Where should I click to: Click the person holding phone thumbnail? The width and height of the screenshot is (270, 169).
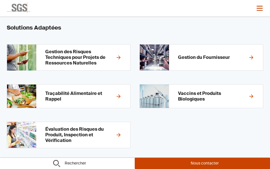[22, 57]
